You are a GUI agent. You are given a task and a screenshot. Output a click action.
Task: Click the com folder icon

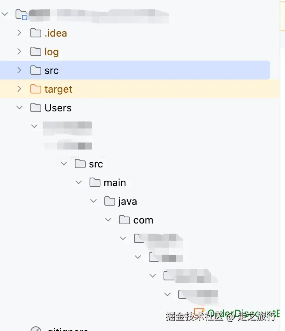(x=125, y=220)
